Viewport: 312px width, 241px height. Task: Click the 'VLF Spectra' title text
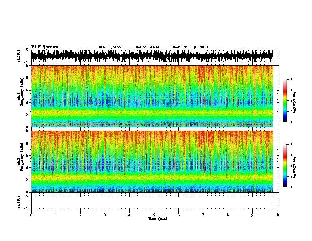point(45,47)
